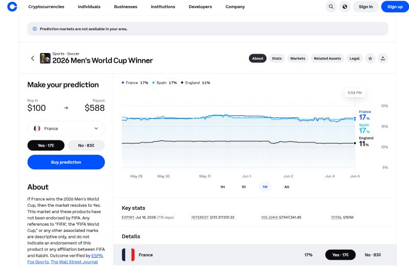Open the ESPN source link
This screenshot has width=409, height=267.
pyautogui.click(x=97, y=256)
